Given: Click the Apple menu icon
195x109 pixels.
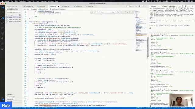Looking at the screenshot, I should tap(3, 1).
